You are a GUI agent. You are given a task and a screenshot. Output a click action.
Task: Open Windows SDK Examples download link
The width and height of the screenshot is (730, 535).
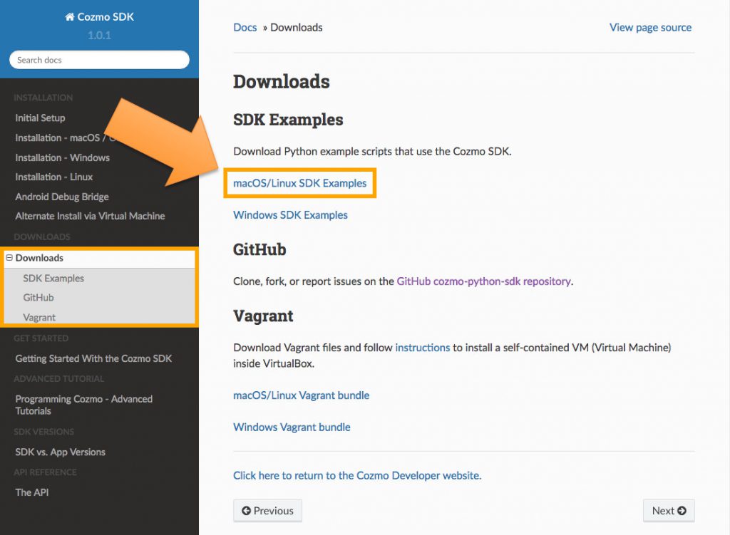[290, 214]
